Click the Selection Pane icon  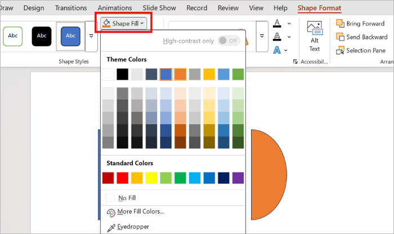click(x=340, y=50)
